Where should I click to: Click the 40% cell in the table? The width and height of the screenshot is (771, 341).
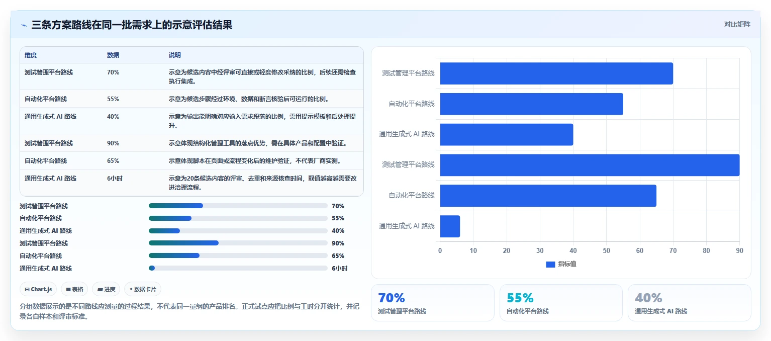113,117
